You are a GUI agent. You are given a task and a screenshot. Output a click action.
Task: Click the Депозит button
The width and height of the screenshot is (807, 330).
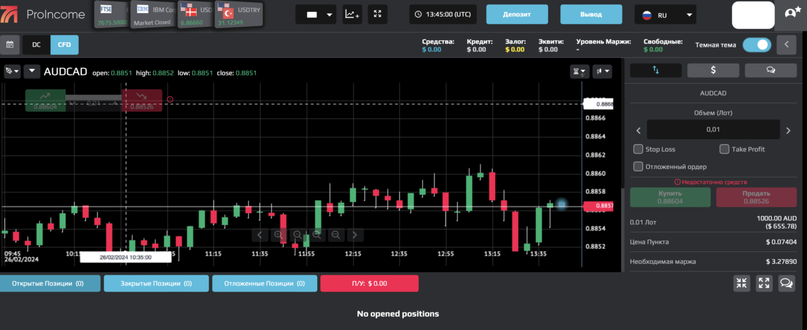tap(518, 14)
